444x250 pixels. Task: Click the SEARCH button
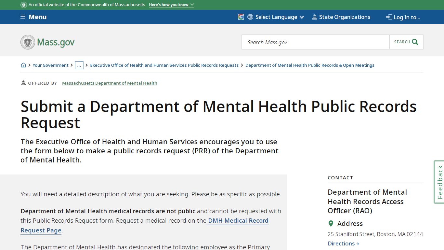tap(406, 42)
